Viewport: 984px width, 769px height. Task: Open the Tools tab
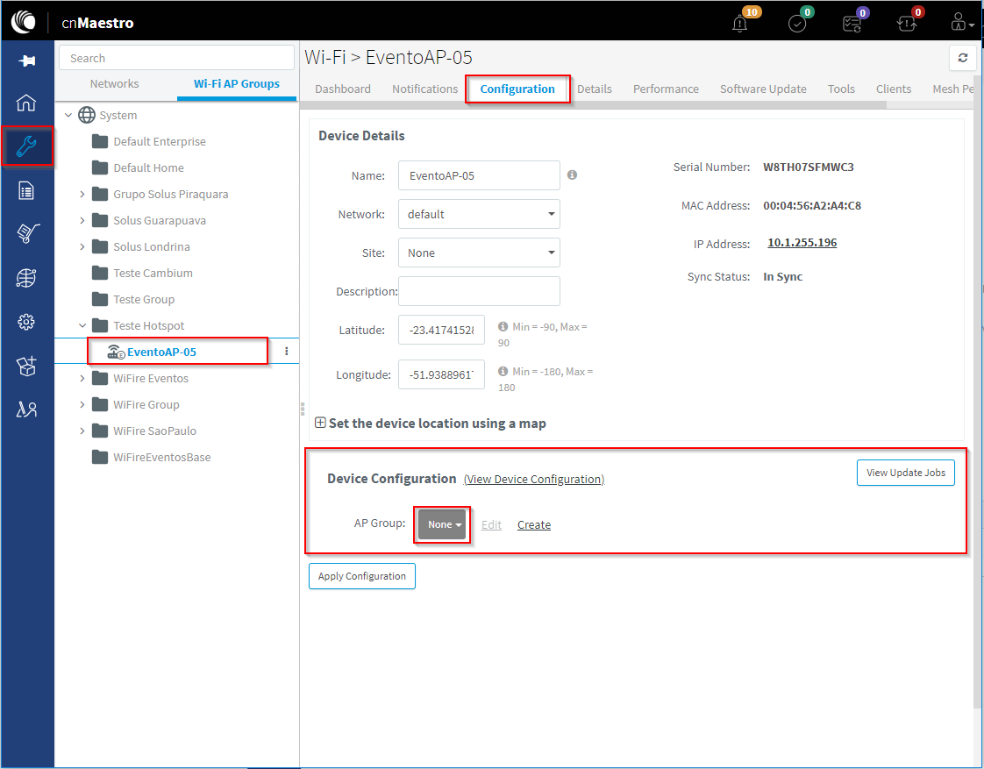tap(841, 89)
